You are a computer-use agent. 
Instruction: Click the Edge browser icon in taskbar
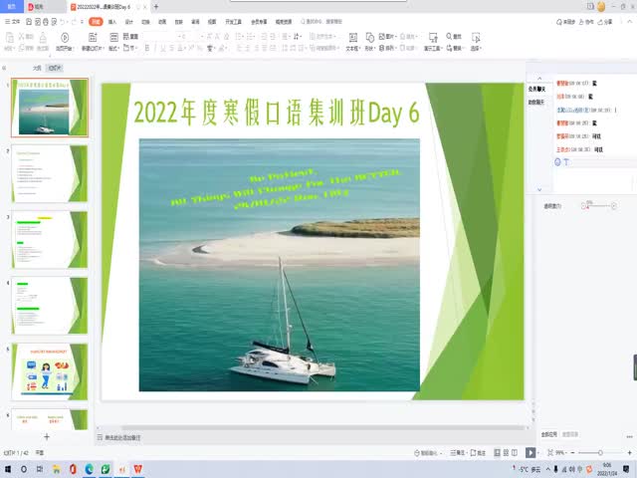pyautogui.click(x=89, y=468)
